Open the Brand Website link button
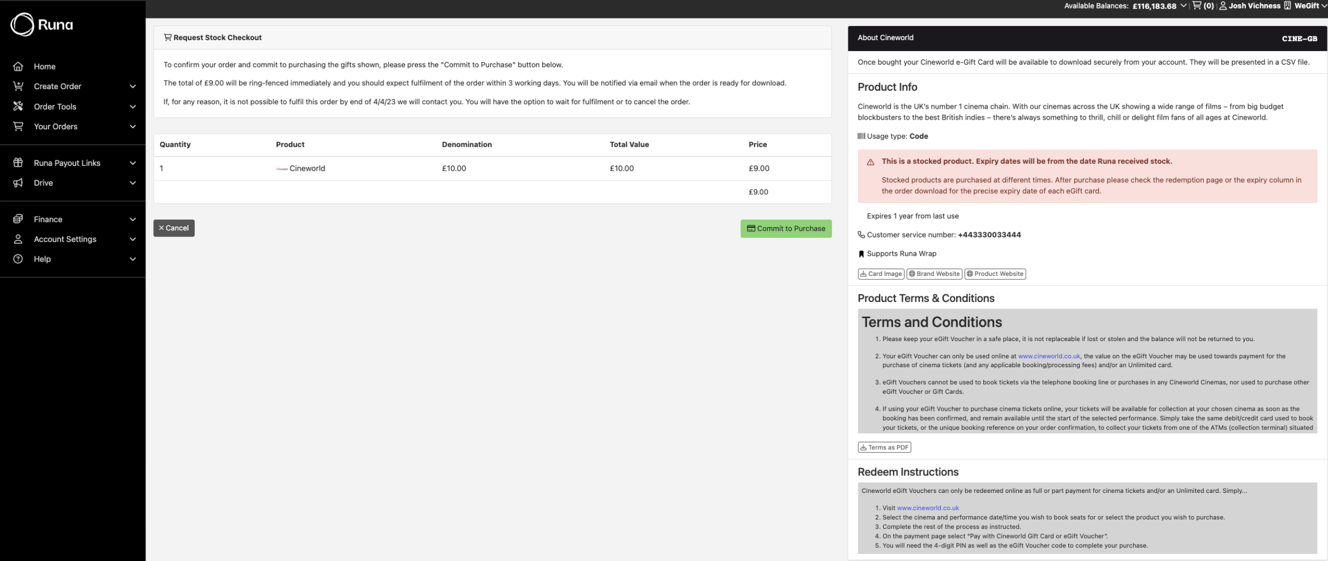 click(x=934, y=273)
